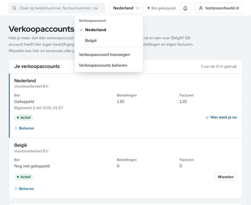Click chevron icon before Nederland Beheren

(16, 128)
